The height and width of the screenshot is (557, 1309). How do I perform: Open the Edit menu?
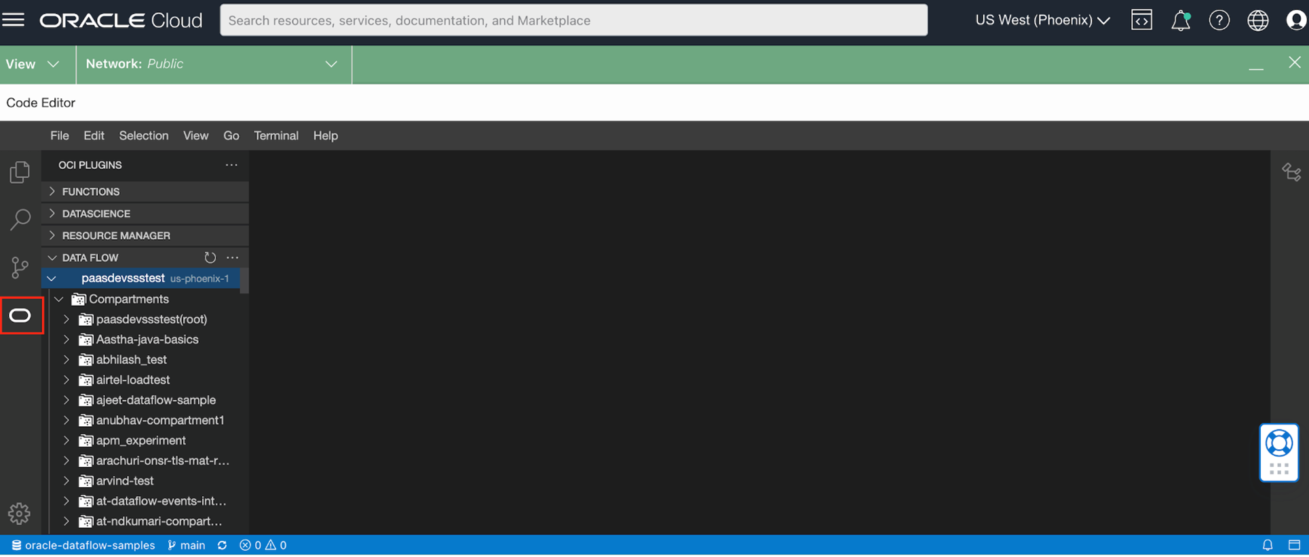tap(94, 136)
